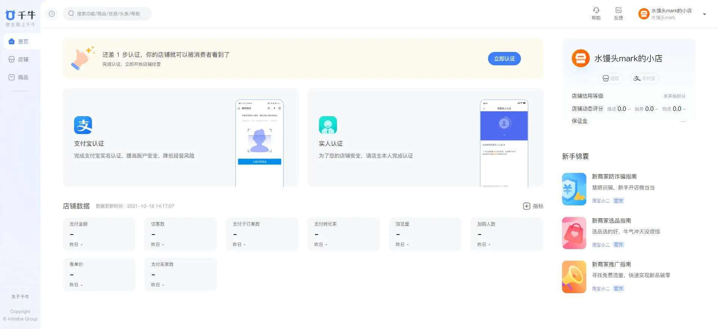The image size is (718, 329).
Task: Click the 浏览量 data card
Action: coord(425,234)
